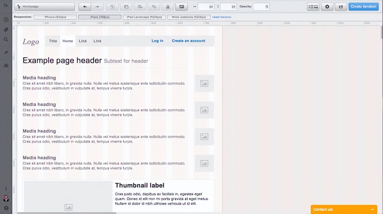Click the search magnifier in left sidebar
The height and width of the screenshot is (214, 383).
click(x=6, y=40)
